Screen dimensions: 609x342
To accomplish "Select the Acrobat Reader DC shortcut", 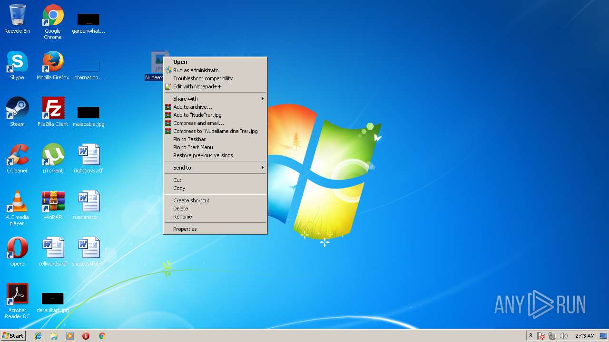I will pos(17,301).
